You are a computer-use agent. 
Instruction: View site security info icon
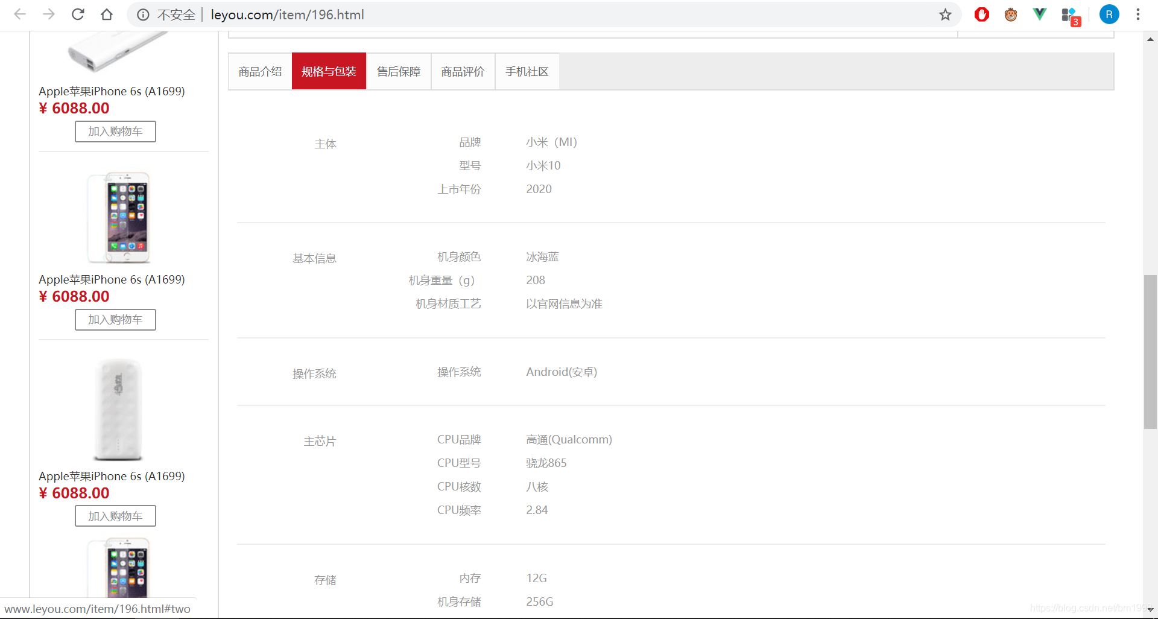[x=143, y=14]
